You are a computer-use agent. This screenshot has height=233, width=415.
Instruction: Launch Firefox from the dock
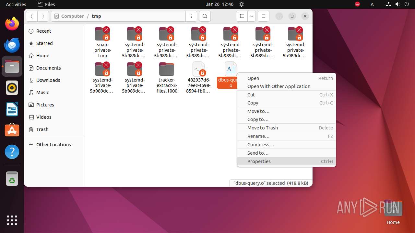pyautogui.click(x=12, y=24)
